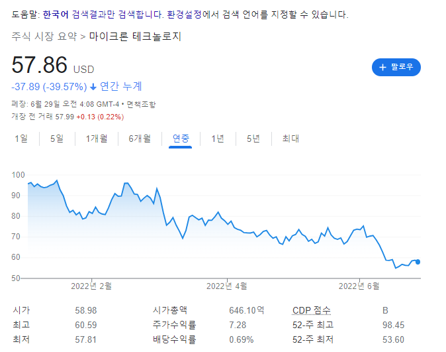This screenshot has height=352, width=446.
Task: Switch to the 6개월 chart tab
Action: [x=140, y=139]
